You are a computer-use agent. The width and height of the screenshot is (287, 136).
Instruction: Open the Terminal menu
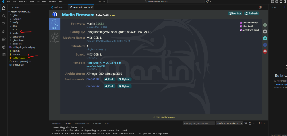pyautogui.click(x=52, y=1)
